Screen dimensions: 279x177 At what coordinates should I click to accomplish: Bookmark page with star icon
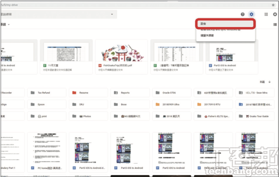coord(273,5)
